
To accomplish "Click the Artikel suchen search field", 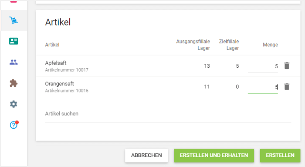I will 168,114.
